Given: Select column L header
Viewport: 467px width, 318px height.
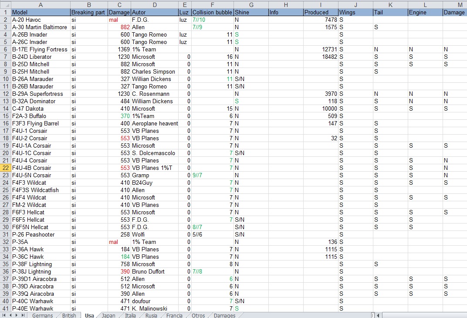Looking at the screenshot, I should point(425,5).
